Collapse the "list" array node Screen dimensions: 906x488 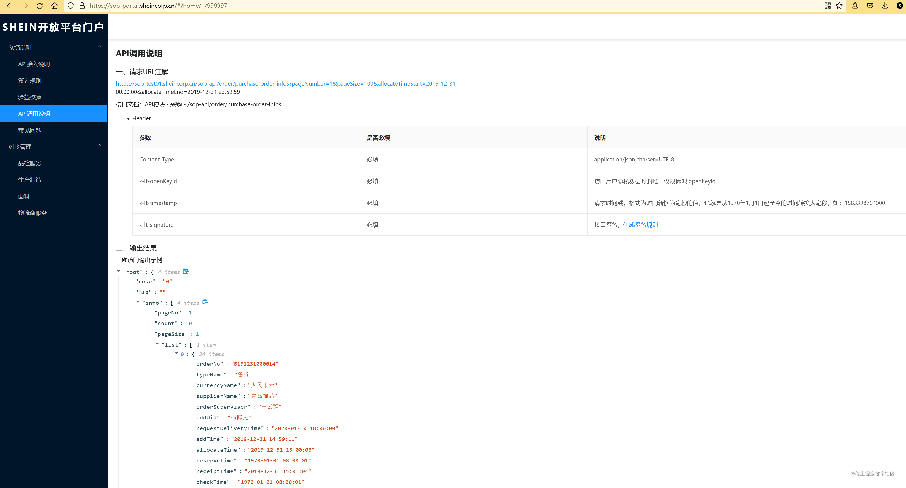(x=157, y=344)
